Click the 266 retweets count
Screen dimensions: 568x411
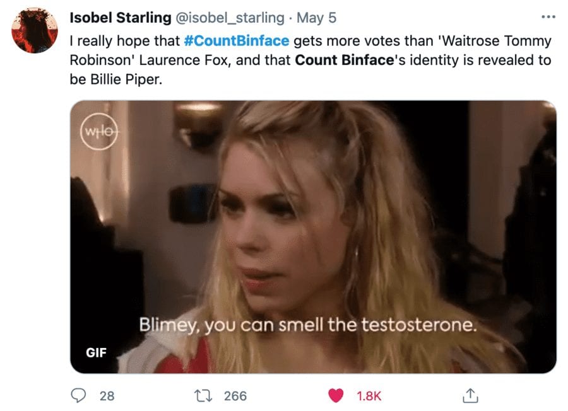235,396
